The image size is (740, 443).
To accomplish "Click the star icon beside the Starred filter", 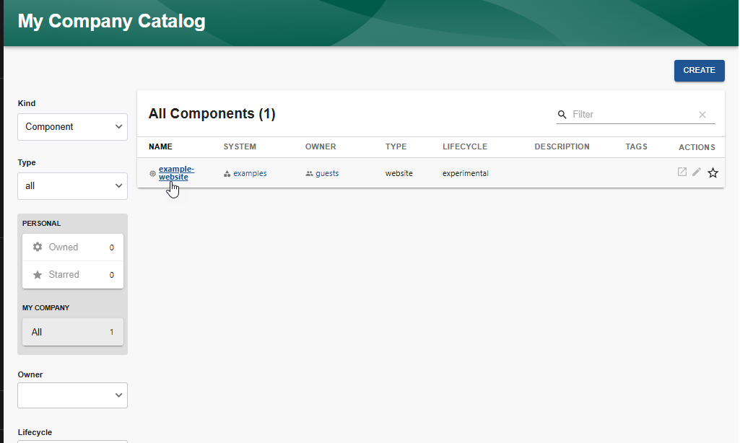I will click(38, 274).
